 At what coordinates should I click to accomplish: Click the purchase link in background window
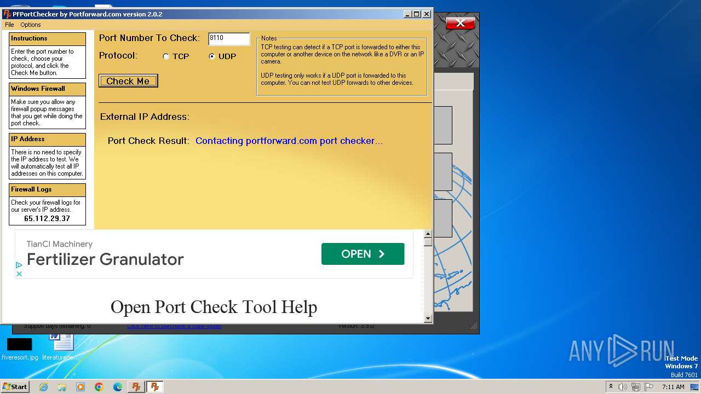(x=174, y=326)
